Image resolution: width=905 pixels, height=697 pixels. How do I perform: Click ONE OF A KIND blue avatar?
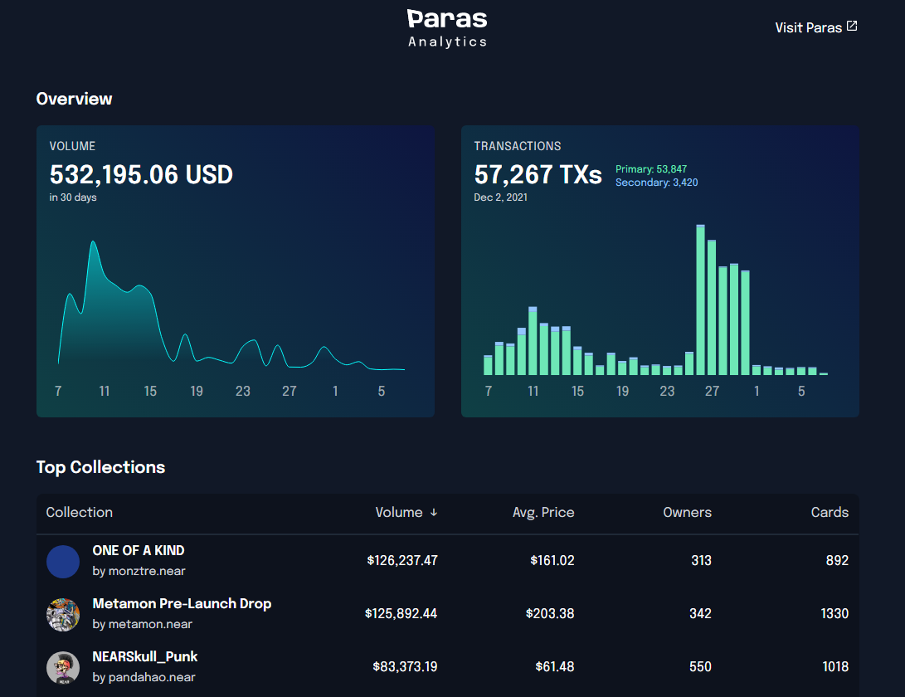63,561
